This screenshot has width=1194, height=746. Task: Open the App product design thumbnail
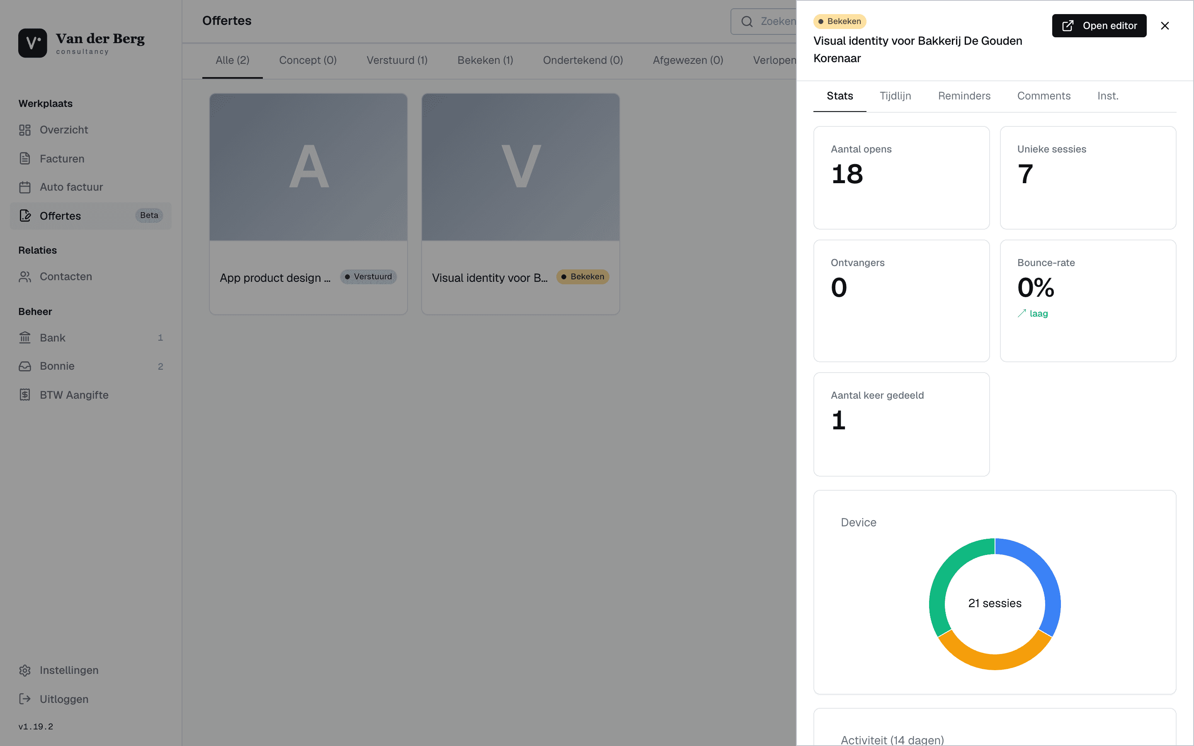tap(308, 167)
